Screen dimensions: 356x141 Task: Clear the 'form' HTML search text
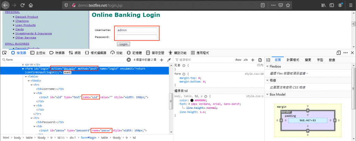point(129,60)
